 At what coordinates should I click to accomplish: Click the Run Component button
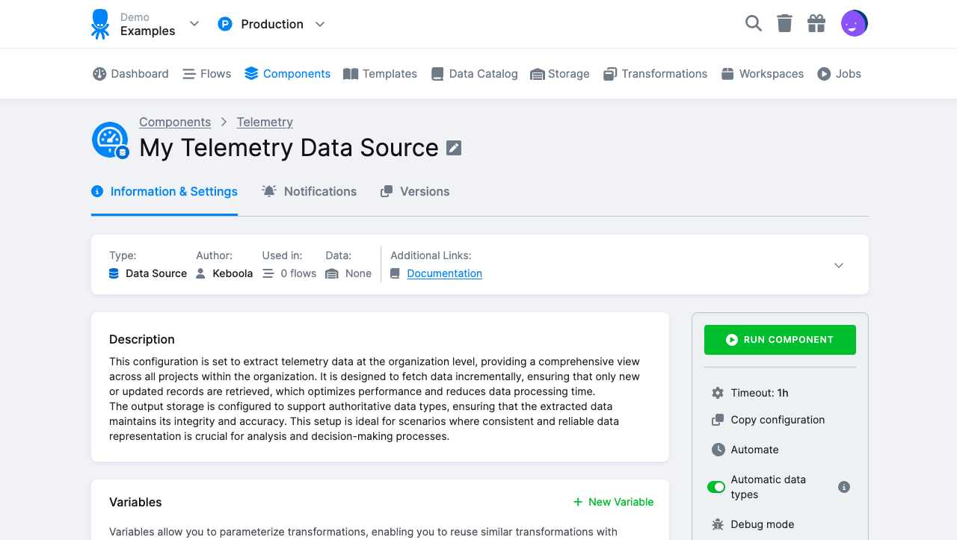point(780,340)
